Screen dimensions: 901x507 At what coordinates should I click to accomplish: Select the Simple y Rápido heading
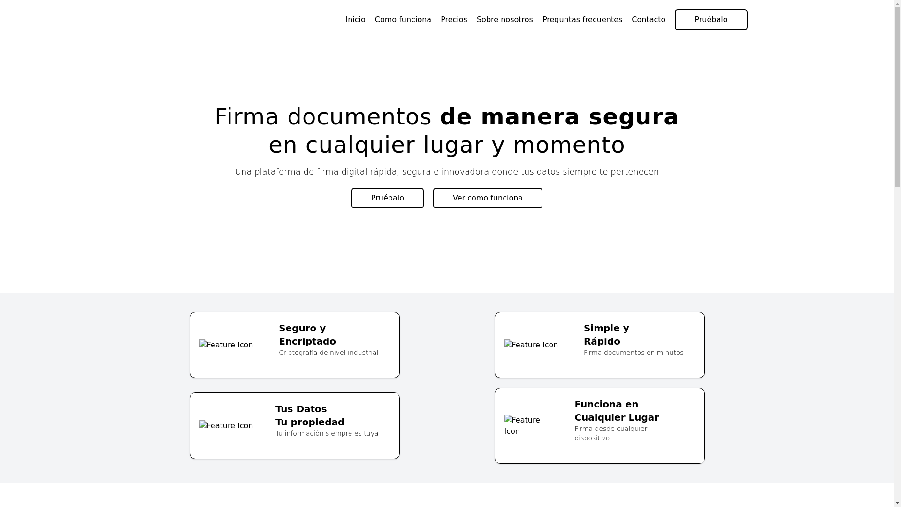[606, 335]
